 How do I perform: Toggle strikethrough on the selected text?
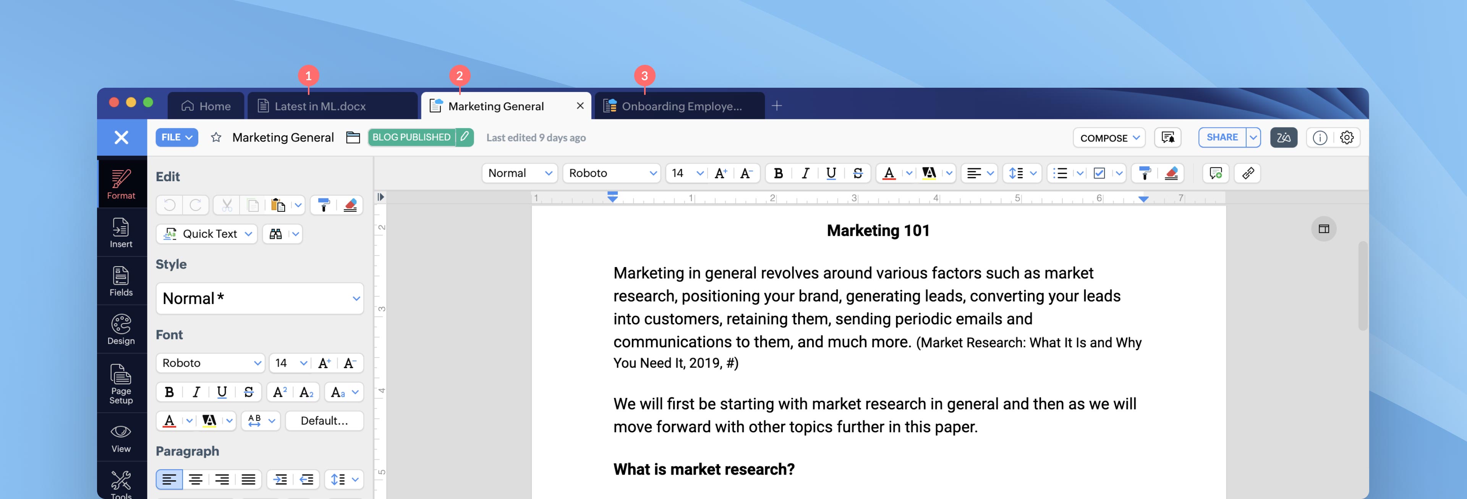coord(857,174)
